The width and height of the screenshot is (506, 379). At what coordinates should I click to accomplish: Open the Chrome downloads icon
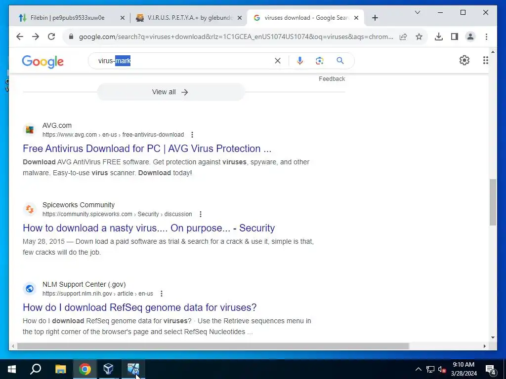pos(439,37)
